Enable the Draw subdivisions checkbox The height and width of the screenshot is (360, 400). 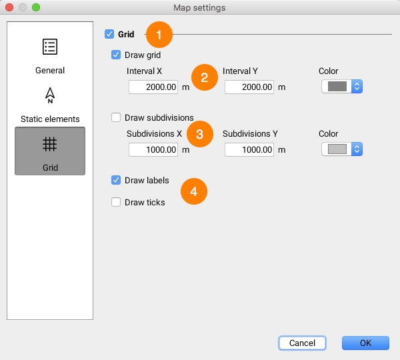coord(116,117)
